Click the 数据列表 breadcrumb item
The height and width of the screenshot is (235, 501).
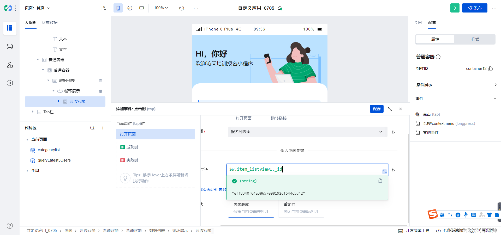point(157,231)
